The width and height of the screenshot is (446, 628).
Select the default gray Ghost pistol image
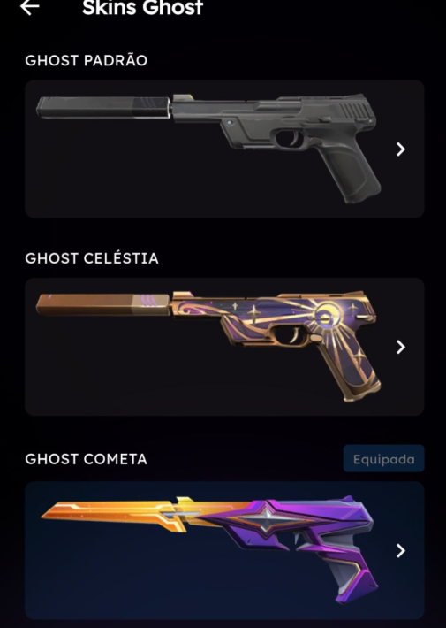[208, 149]
